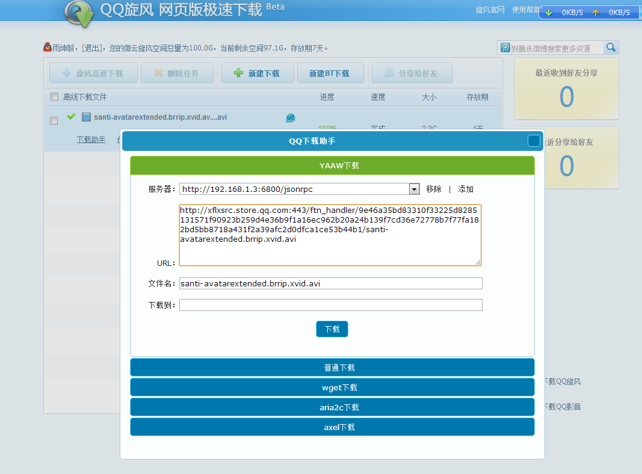Click the 最近收到好友分享 count card
Screen dimensions: 642x474
tap(566, 88)
